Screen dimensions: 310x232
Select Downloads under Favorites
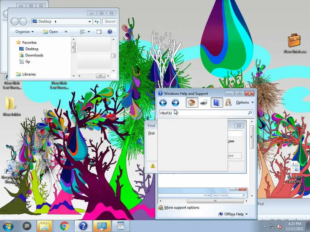point(34,55)
